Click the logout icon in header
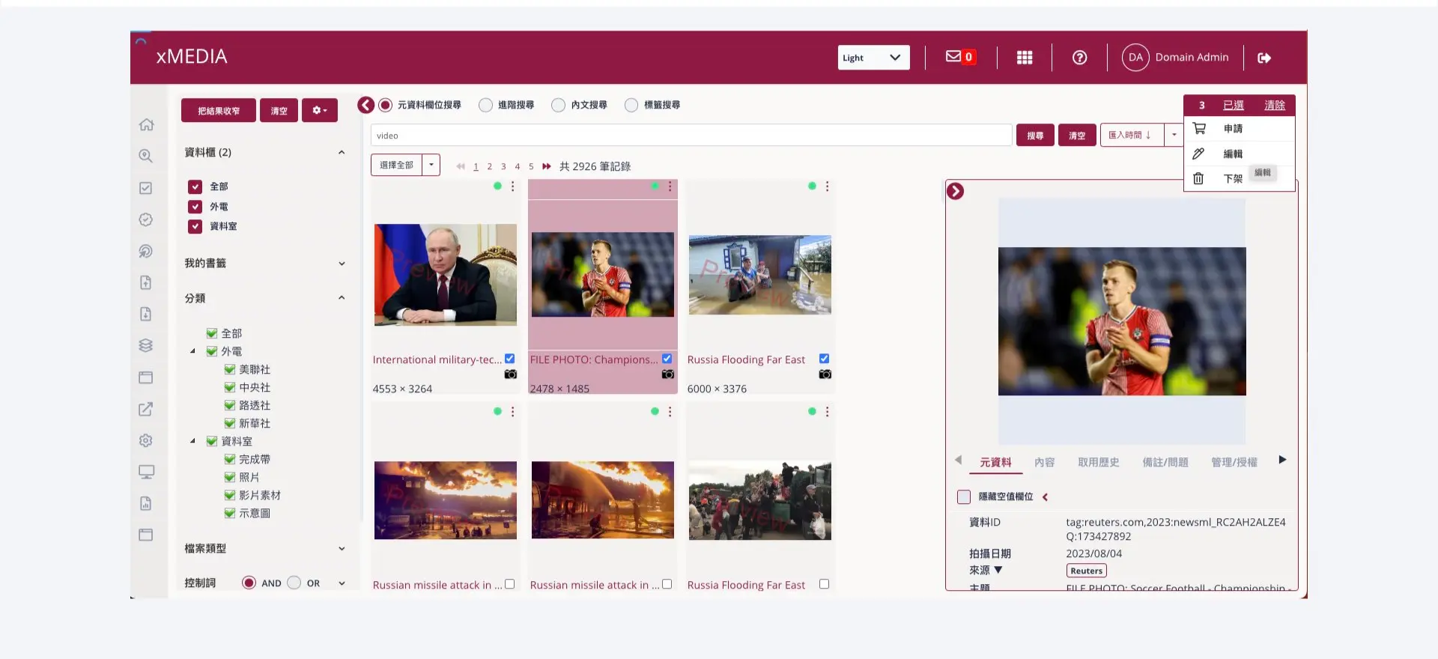 tap(1264, 58)
